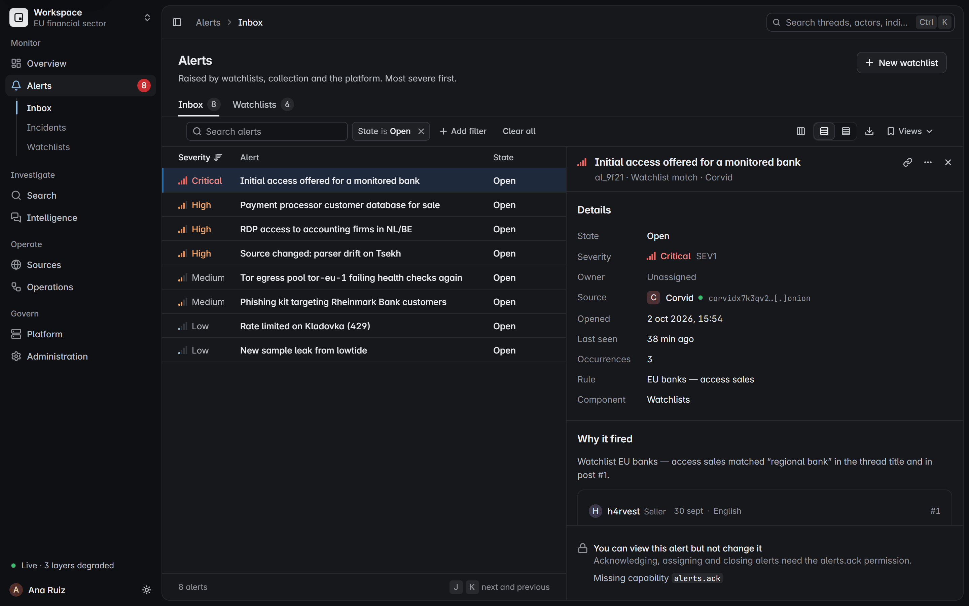Select the comfortable row density view

click(824, 131)
